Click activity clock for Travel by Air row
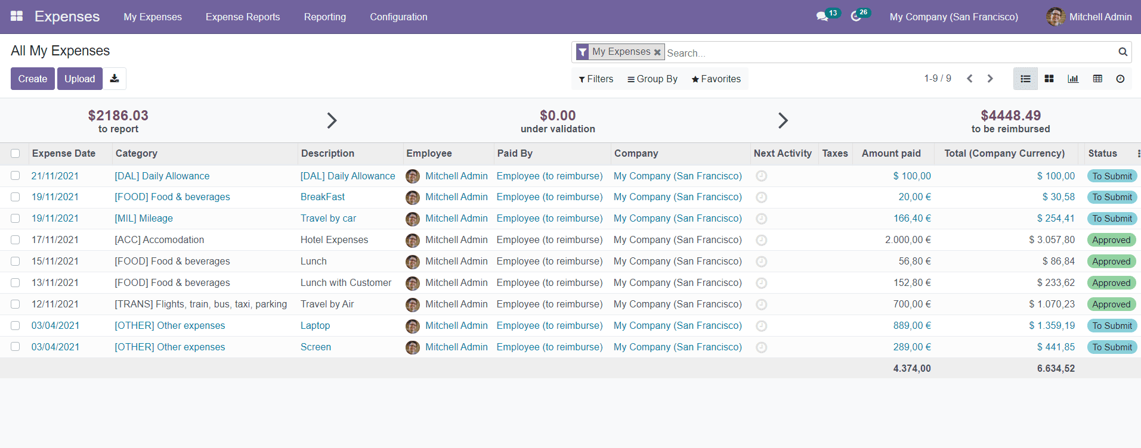 pos(761,304)
